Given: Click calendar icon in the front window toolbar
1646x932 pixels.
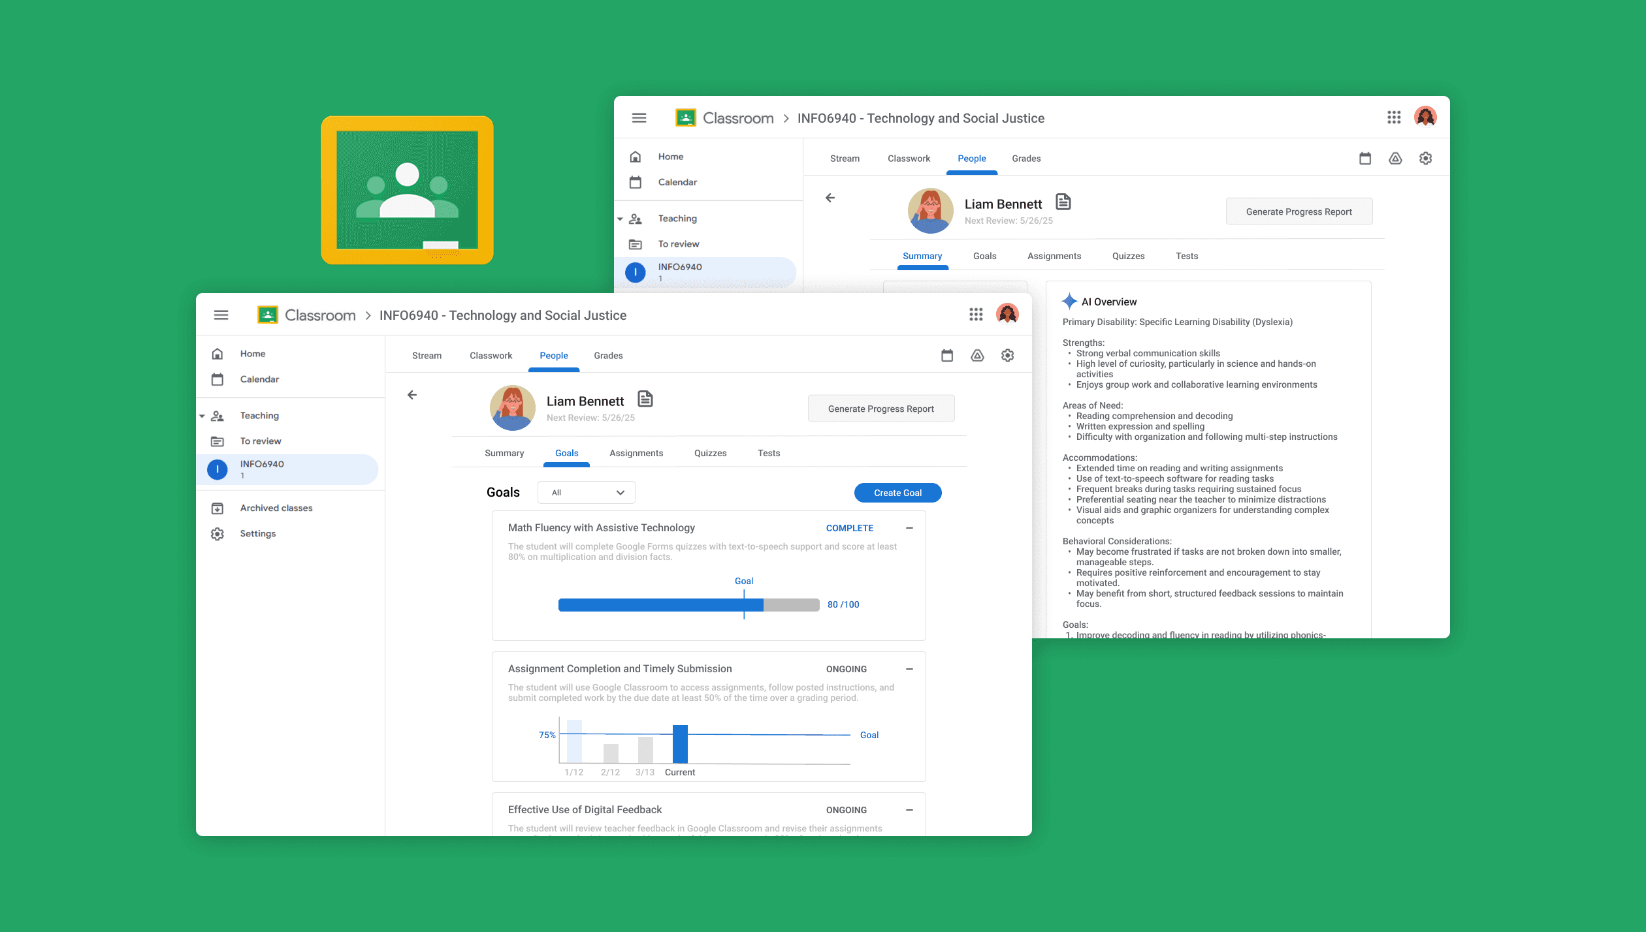Looking at the screenshot, I should [947, 356].
